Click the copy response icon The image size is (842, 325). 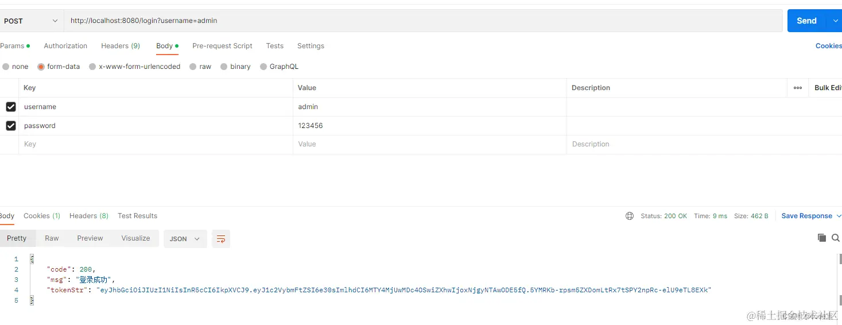[x=822, y=238]
